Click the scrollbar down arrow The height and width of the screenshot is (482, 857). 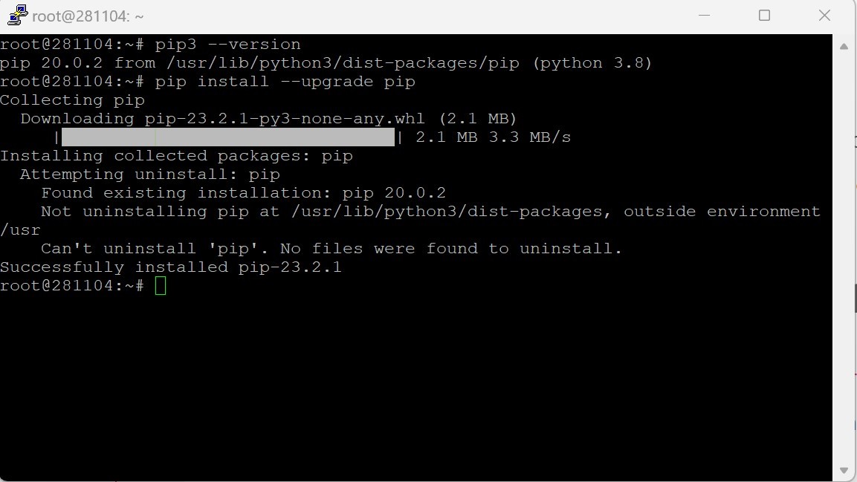(x=844, y=470)
